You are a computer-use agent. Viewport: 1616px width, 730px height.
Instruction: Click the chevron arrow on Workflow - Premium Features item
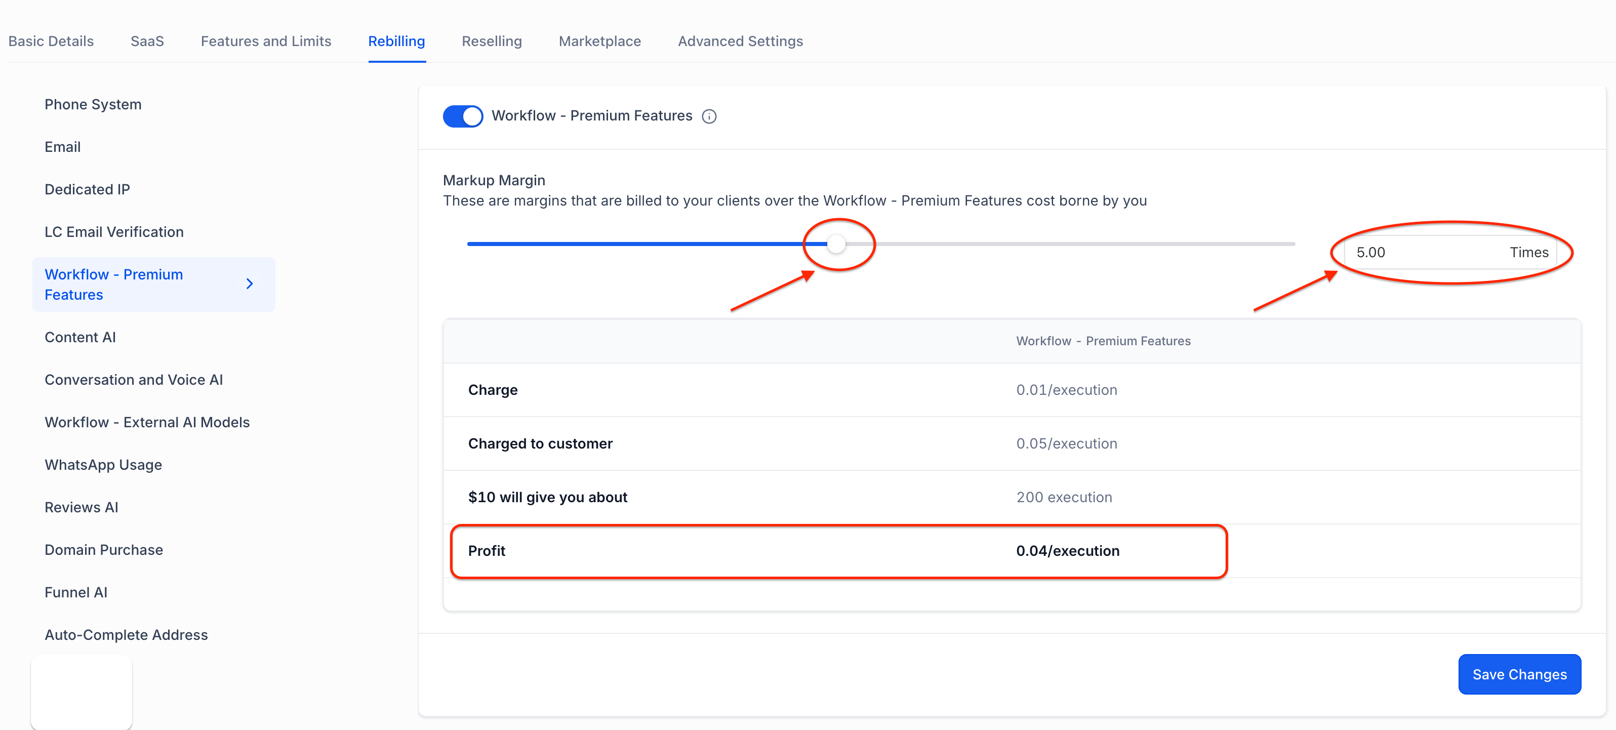click(250, 284)
